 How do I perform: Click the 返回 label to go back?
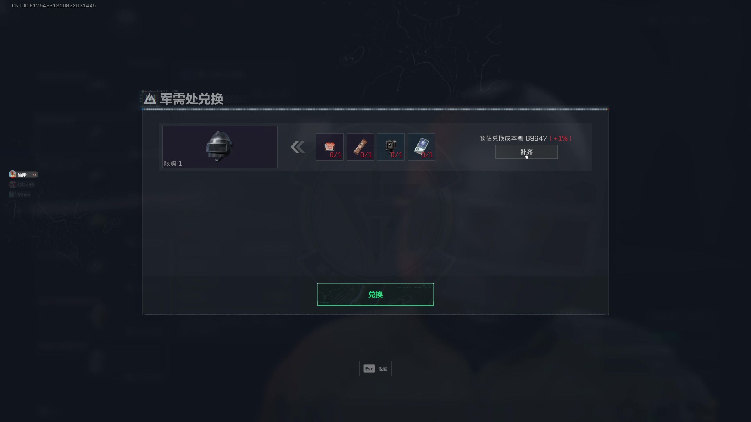[383, 369]
